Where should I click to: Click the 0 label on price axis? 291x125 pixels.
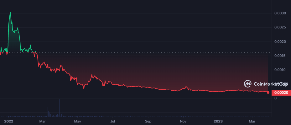pos(276,98)
